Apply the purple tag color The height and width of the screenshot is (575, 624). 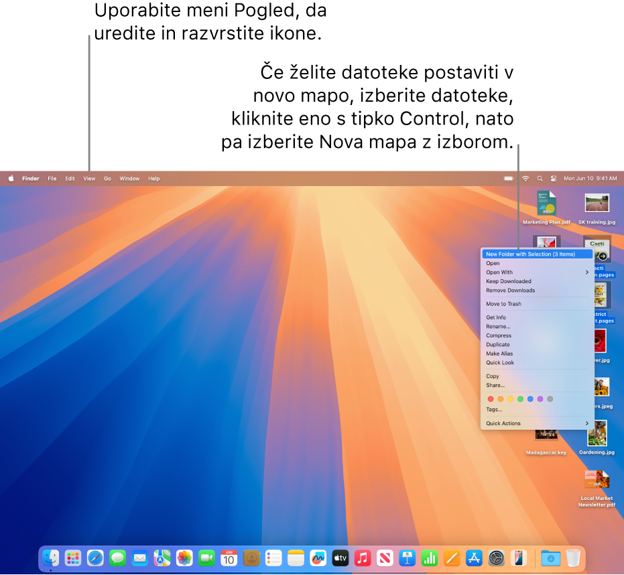[540, 399]
